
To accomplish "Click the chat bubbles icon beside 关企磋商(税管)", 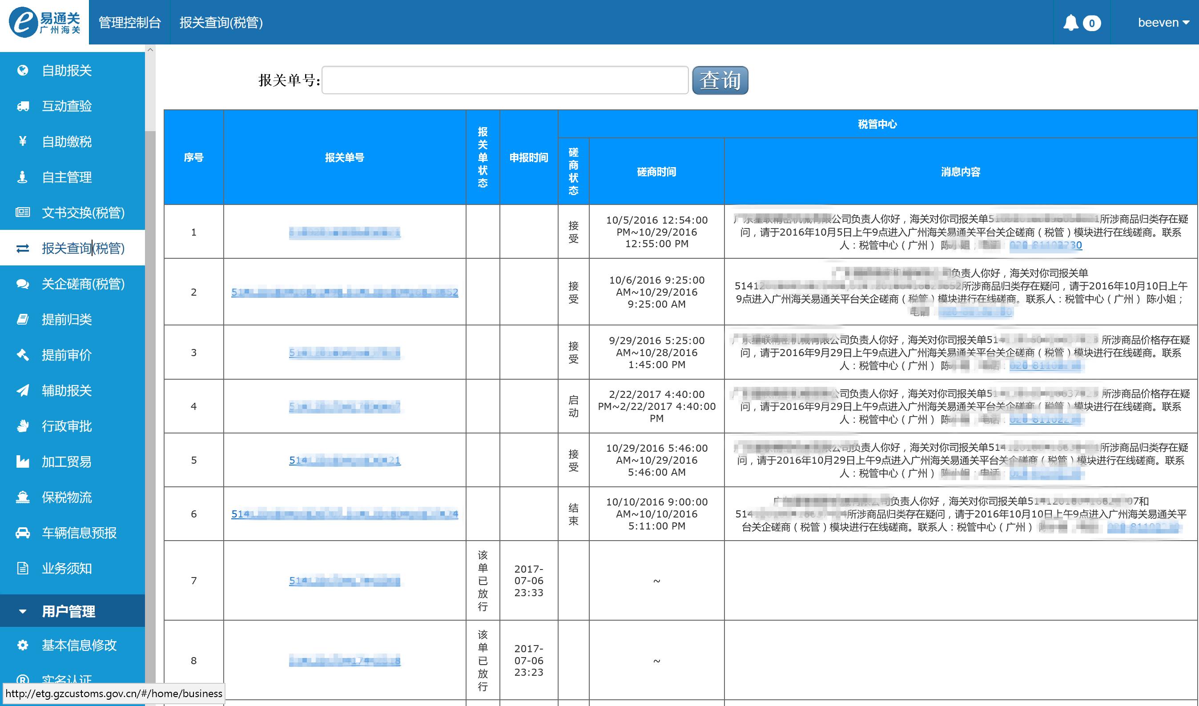I will 22,284.
